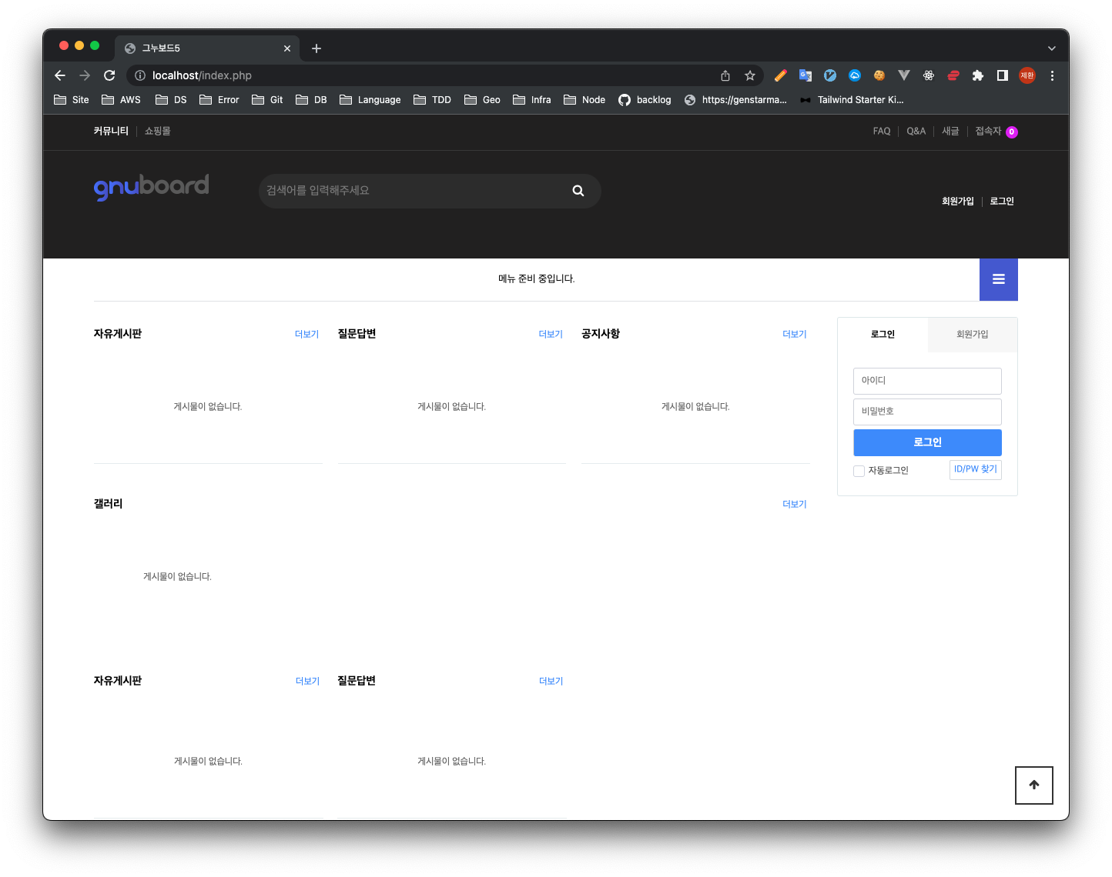The height and width of the screenshot is (877, 1112).
Task: Open the pencil highlighter extension icon
Action: pyautogui.click(x=780, y=75)
